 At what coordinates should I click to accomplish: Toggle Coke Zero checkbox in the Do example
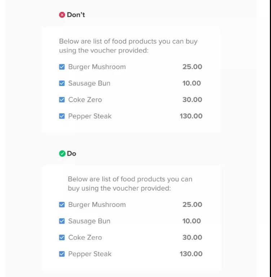tap(62, 237)
